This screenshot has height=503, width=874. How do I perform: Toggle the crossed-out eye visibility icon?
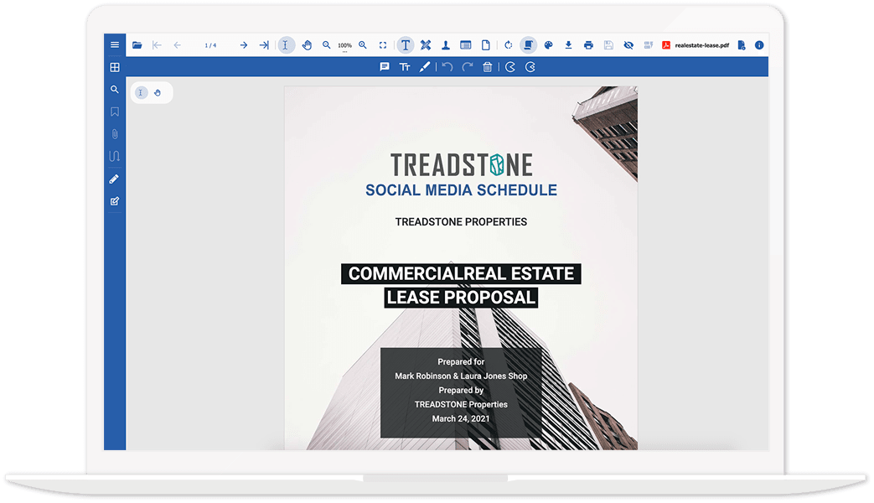tap(628, 45)
